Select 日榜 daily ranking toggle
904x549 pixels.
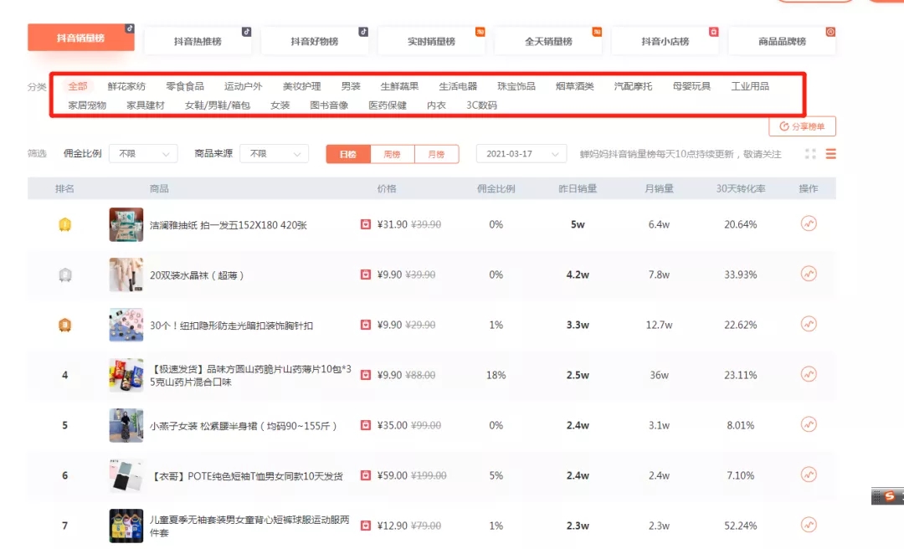click(347, 154)
